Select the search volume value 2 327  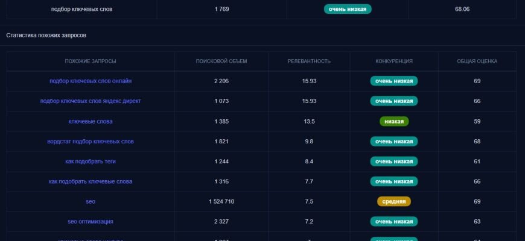[x=221, y=222]
